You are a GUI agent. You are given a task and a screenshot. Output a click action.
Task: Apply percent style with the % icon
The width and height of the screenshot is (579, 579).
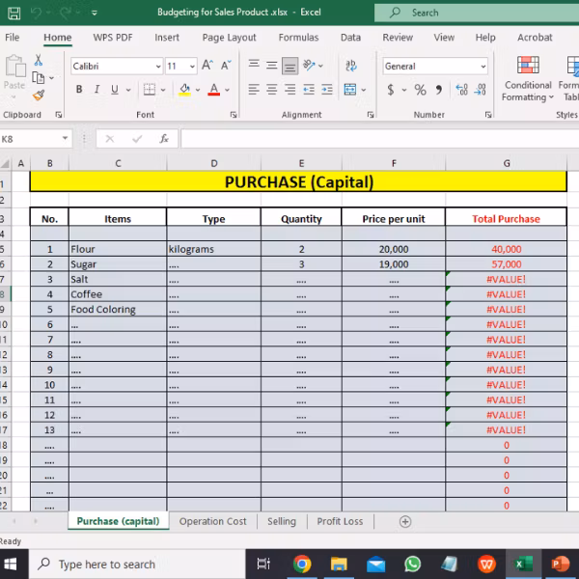point(420,90)
